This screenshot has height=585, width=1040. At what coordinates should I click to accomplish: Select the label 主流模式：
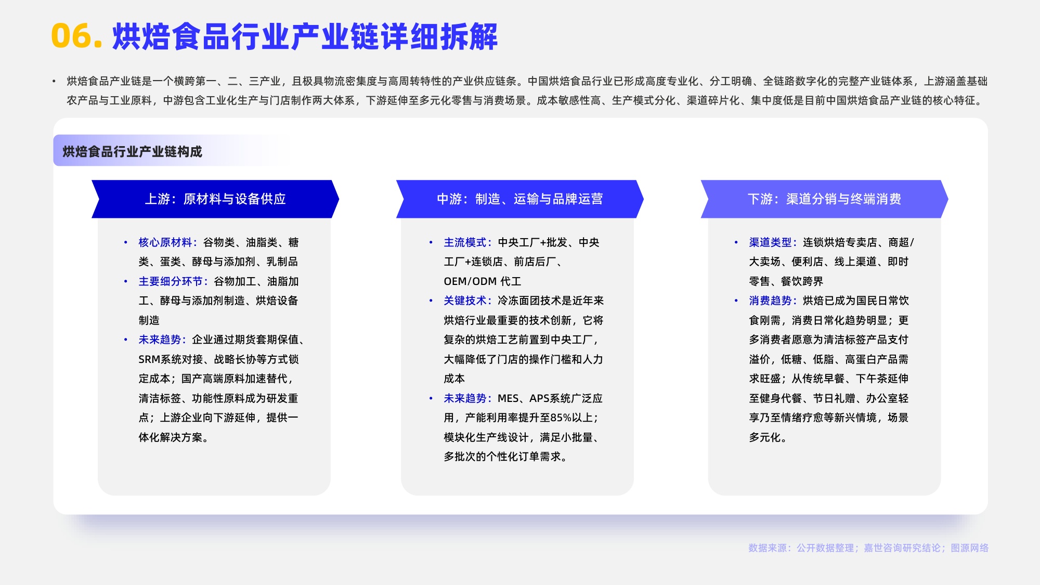(x=468, y=242)
